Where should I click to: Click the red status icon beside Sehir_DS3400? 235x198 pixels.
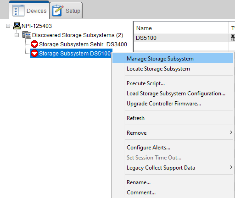coord(34,44)
